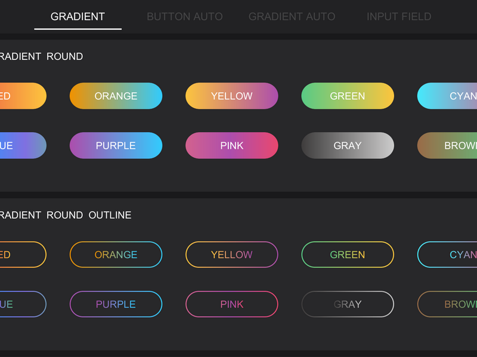
Task: Click the filled PURPLE gradient button
Action: click(116, 145)
